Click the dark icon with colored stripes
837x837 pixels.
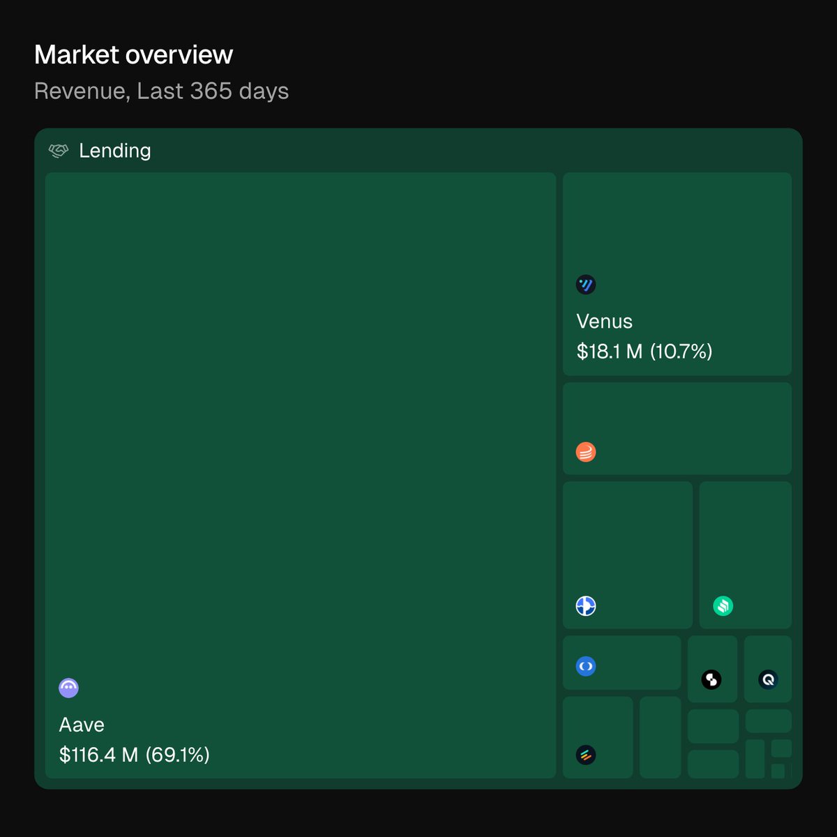tap(586, 755)
